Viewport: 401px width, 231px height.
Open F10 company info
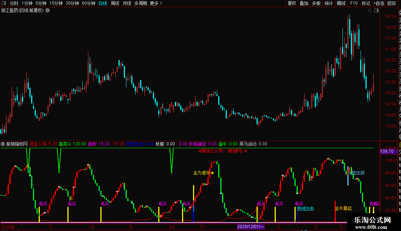click(354, 3)
